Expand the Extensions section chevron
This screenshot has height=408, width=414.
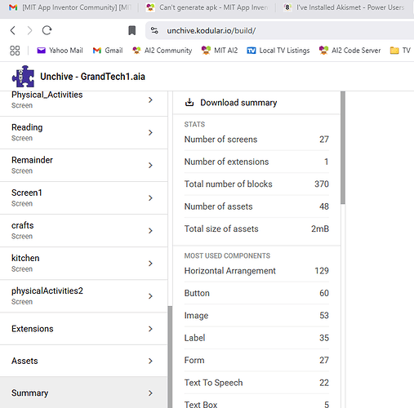coord(150,329)
